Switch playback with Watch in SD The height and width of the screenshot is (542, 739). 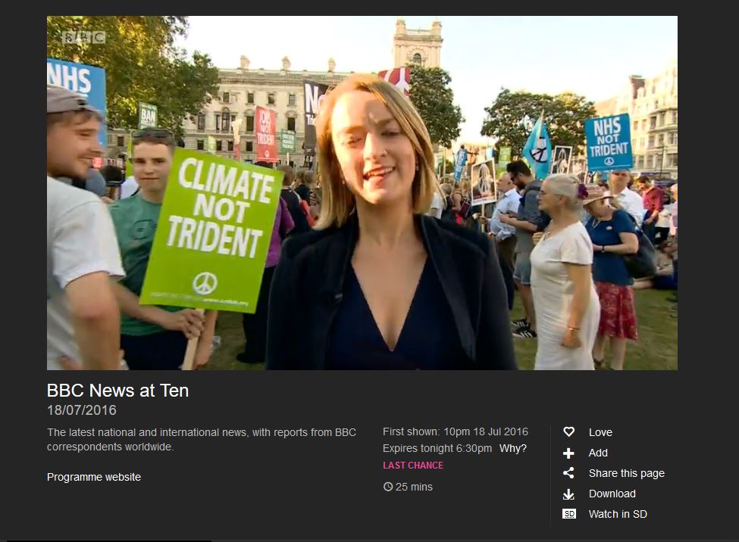(618, 514)
